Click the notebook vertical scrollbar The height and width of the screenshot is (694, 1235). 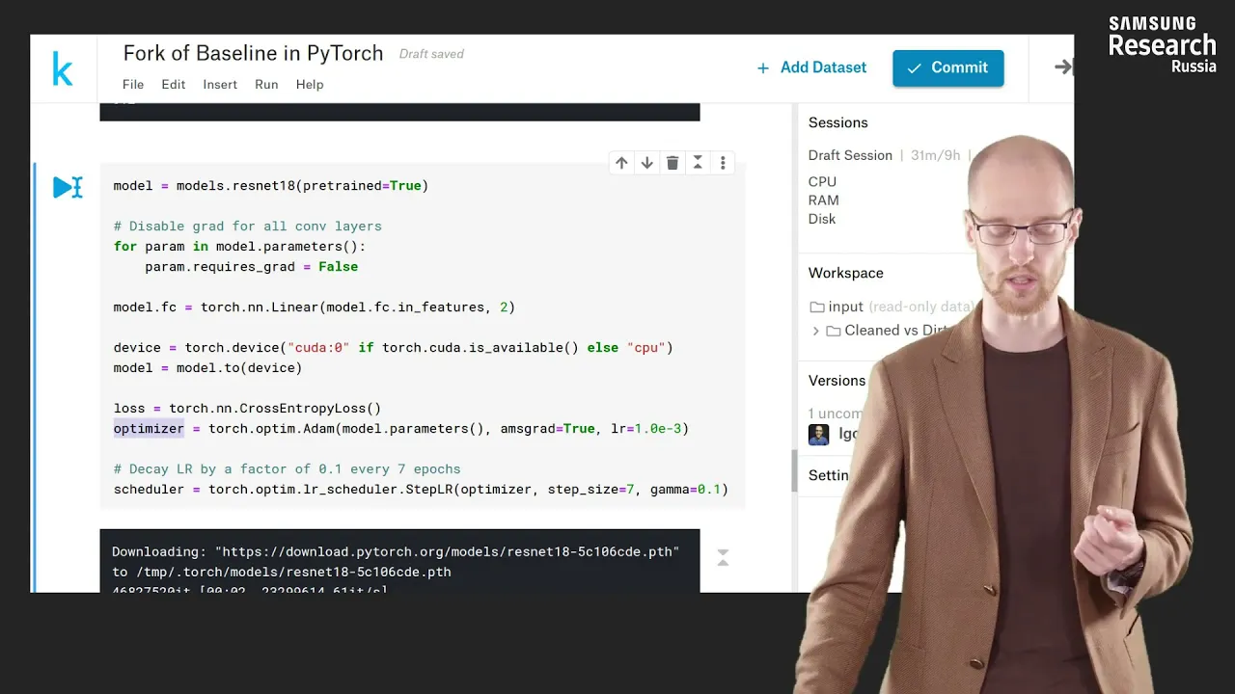click(795, 470)
